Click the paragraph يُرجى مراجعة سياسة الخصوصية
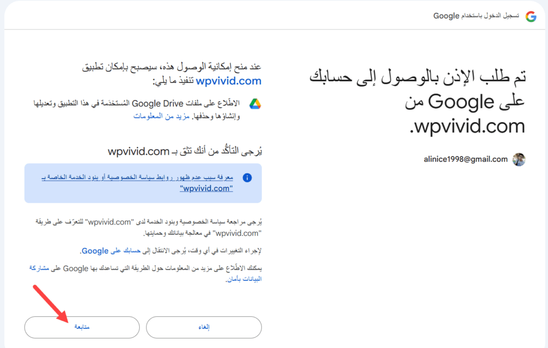 (149, 228)
